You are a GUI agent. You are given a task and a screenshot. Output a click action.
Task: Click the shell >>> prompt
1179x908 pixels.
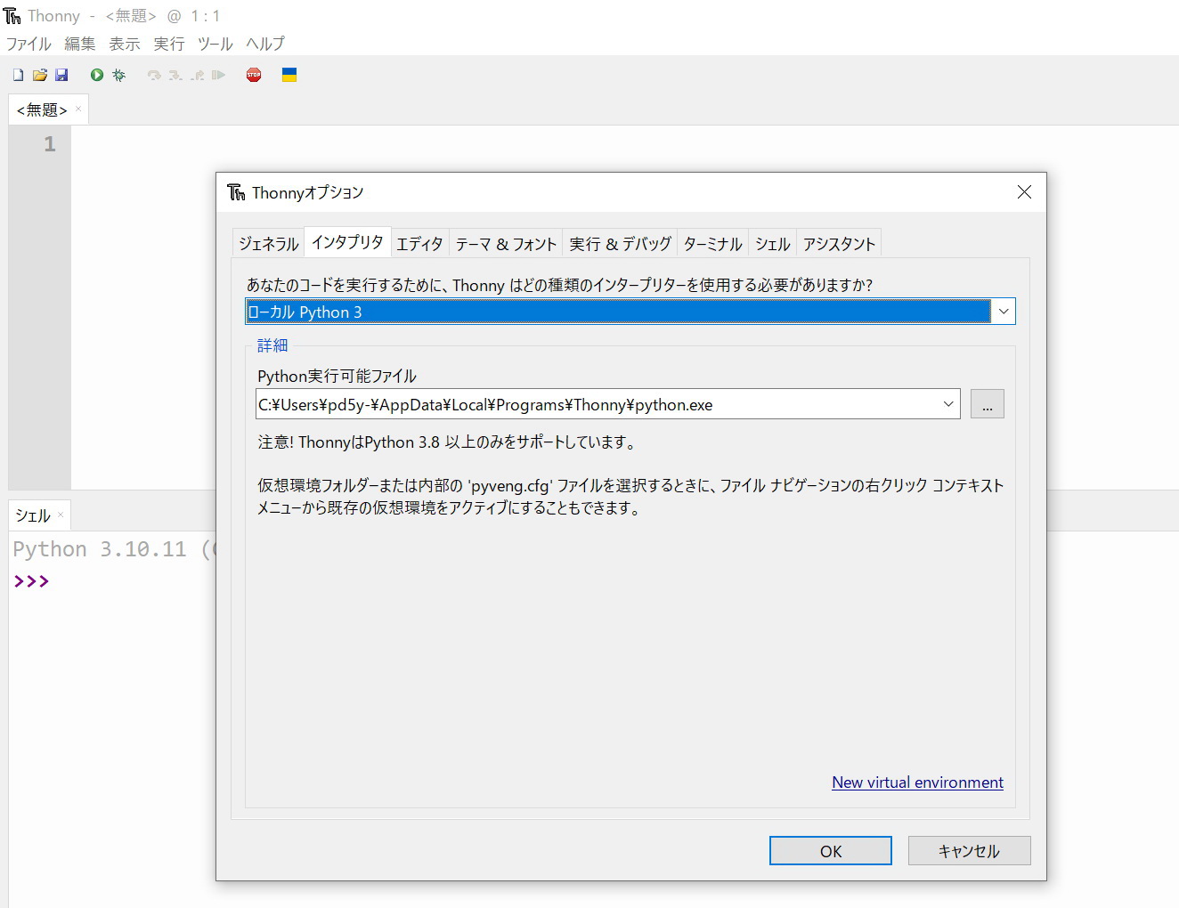31,581
